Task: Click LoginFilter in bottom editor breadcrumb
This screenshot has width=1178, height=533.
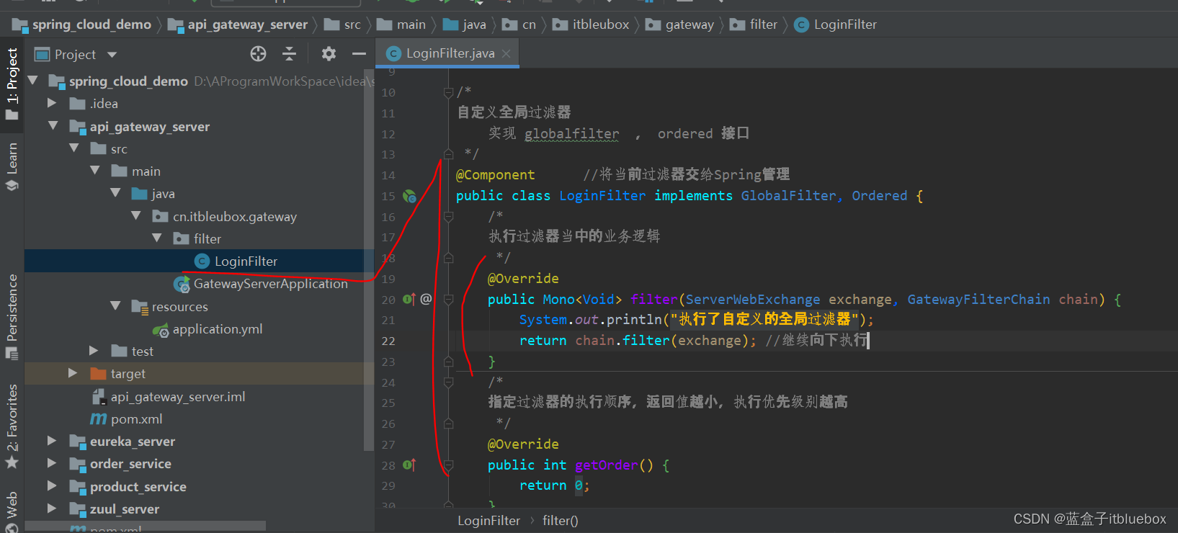Action: tap(488, 520)
